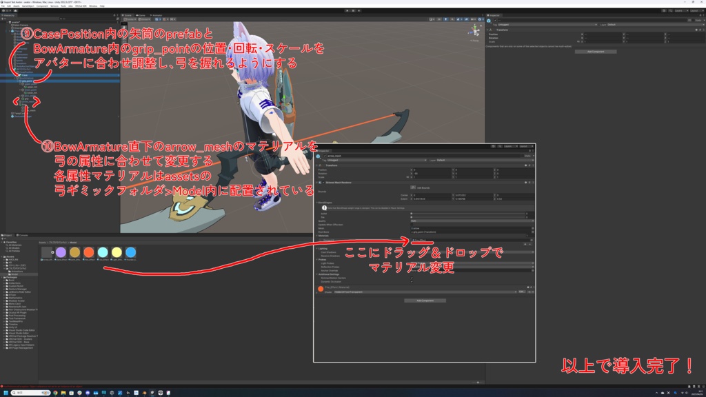This screenshot has width=706, height=397.
Task: Switch to the Console tab
Action: coord(23,236)
